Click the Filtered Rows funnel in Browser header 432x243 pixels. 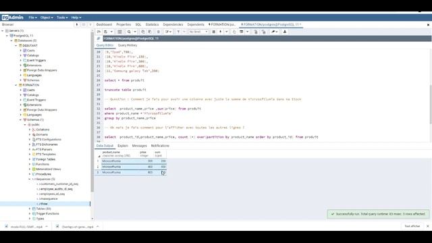[x=90, y=25]
